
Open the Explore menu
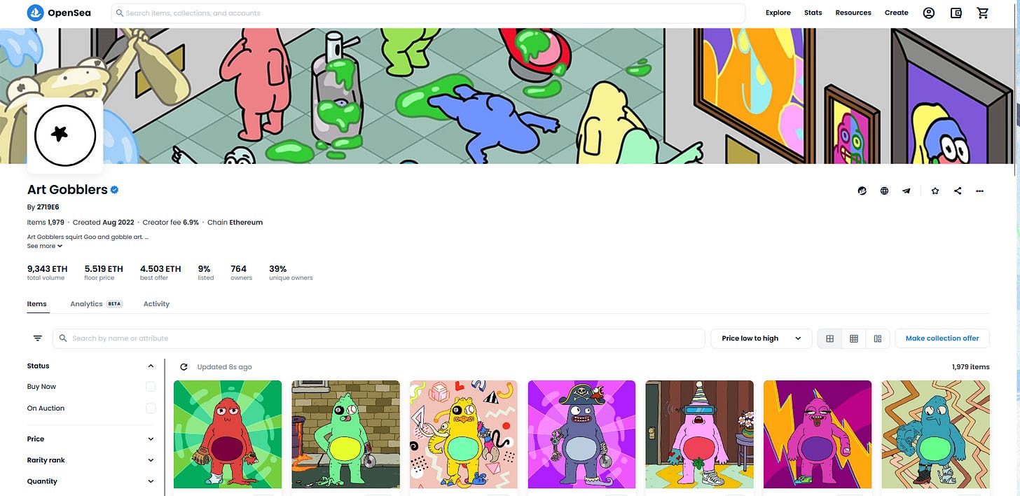coord(778,13)
